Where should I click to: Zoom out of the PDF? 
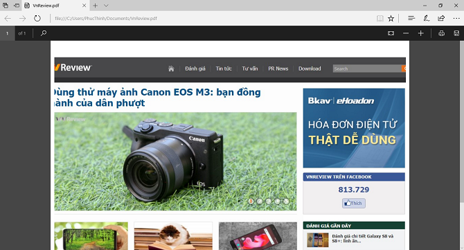click(406, 33)
